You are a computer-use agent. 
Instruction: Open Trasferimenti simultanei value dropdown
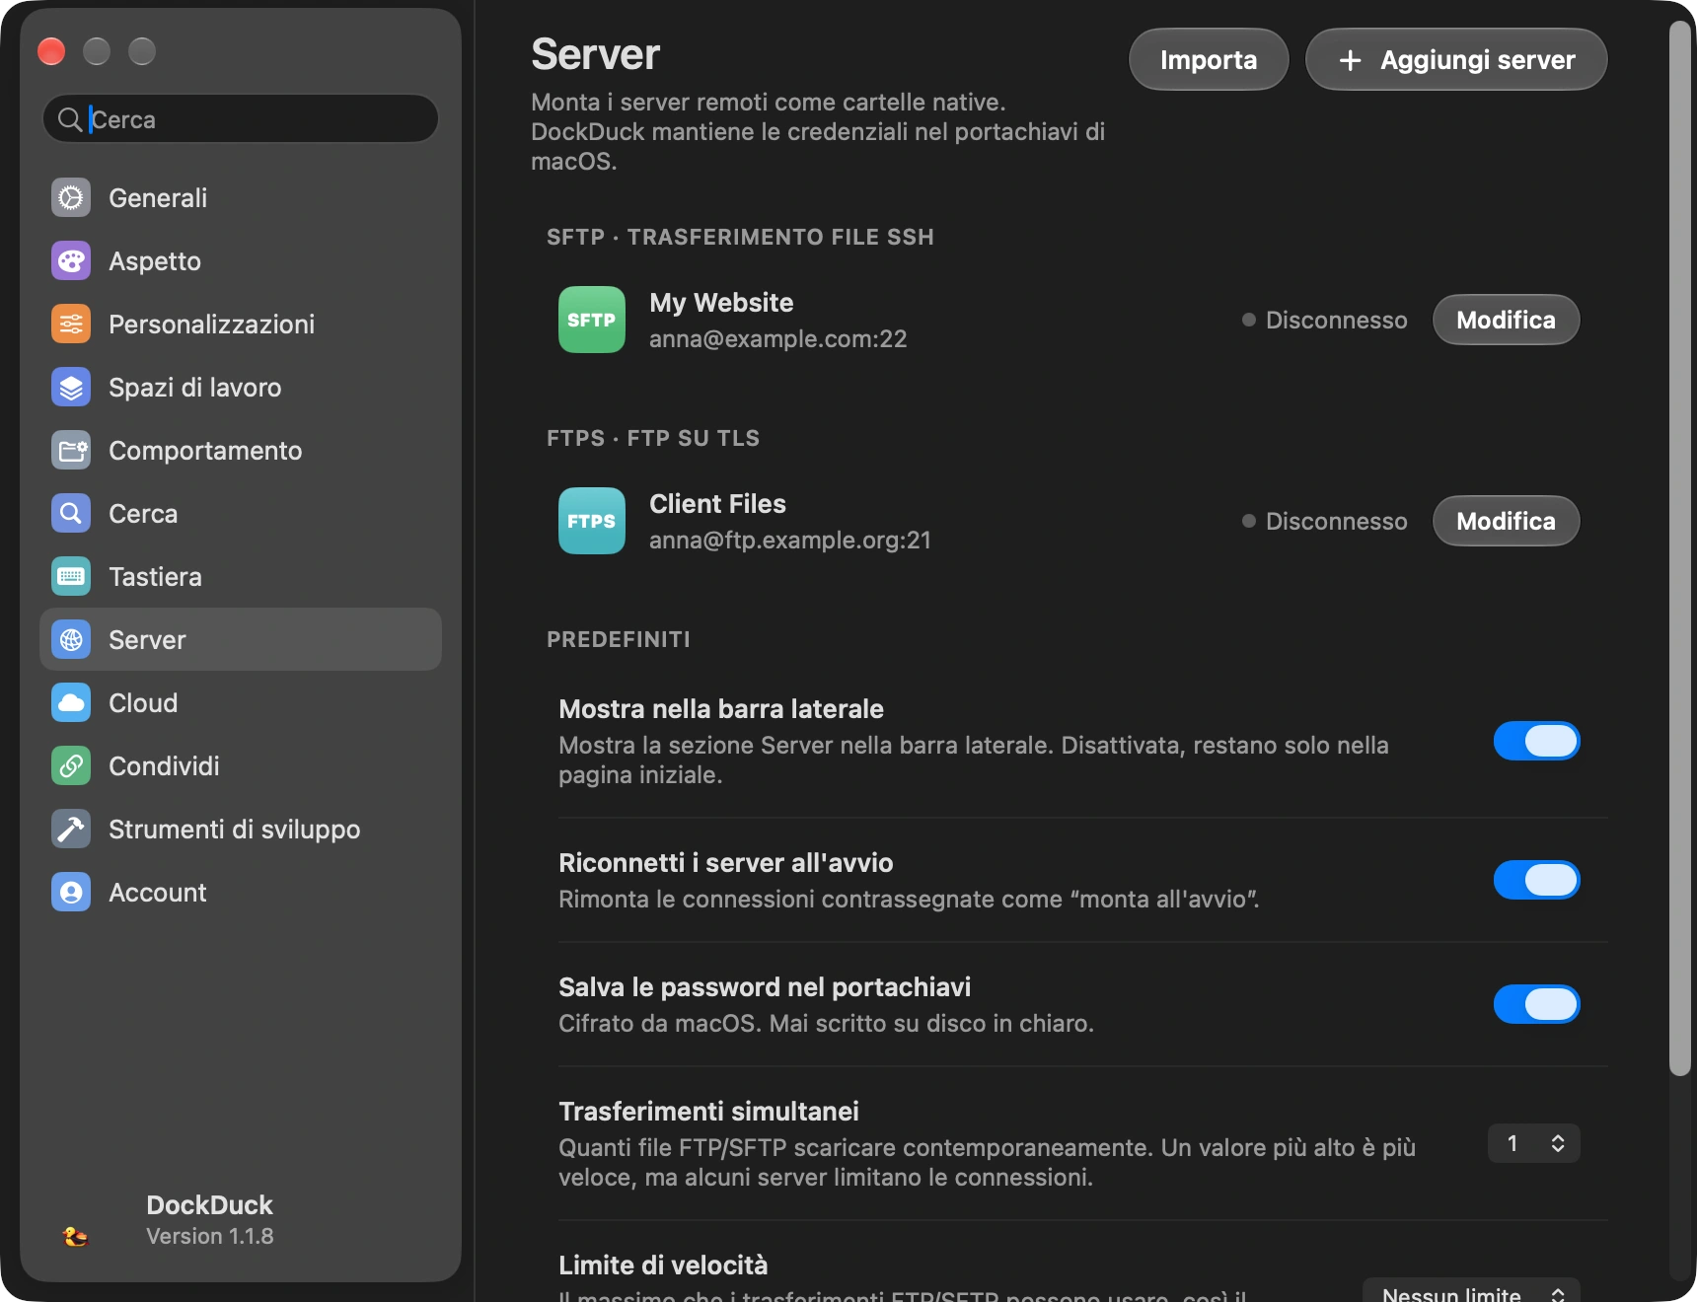pyautogui.click(x=1534, y=1143)
